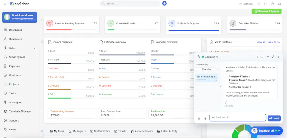Click the Ask Zealdash AI input field

pyautogui.click(x=237, y=118)
